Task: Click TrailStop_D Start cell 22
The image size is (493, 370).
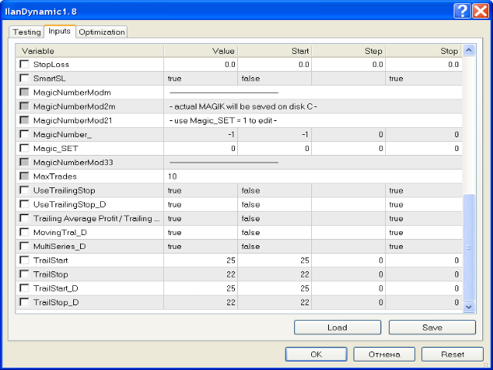Action: tap(274, 302)
